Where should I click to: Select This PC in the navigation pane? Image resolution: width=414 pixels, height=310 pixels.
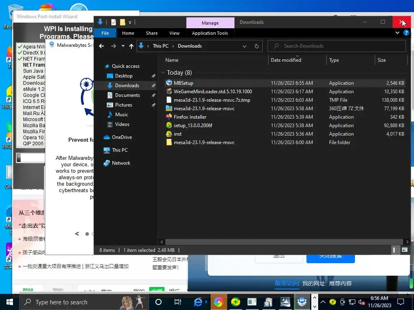coord(119,150)
